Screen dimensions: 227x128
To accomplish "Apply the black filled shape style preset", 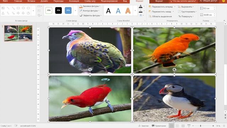I will click(x=59, y=10).
